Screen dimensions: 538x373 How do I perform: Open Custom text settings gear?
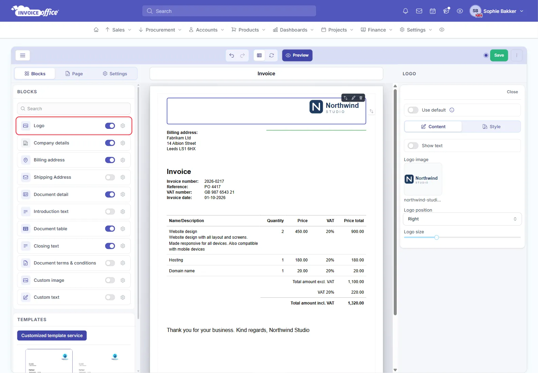123,297
